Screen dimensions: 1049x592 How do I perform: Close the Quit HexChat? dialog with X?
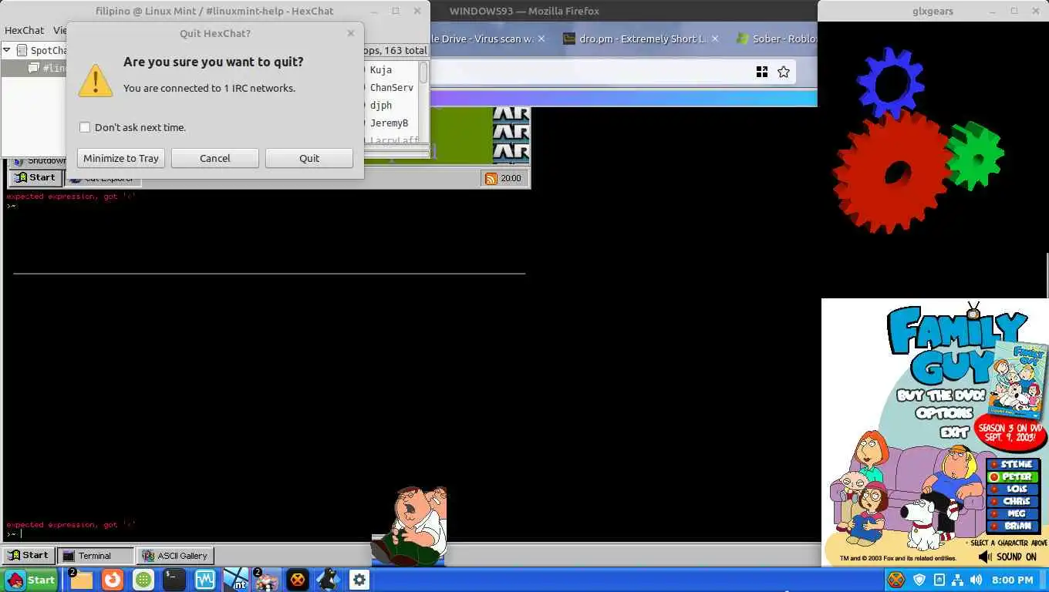coord(351,33)
